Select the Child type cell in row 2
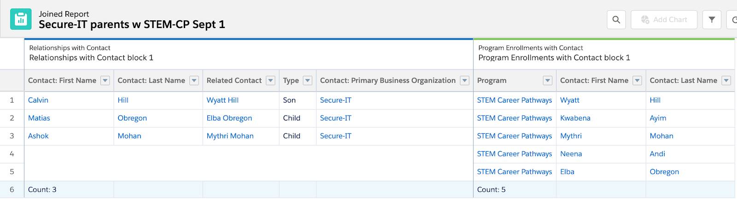The height and width of the screenshot is (201, 737). click(x=298, y=118)
